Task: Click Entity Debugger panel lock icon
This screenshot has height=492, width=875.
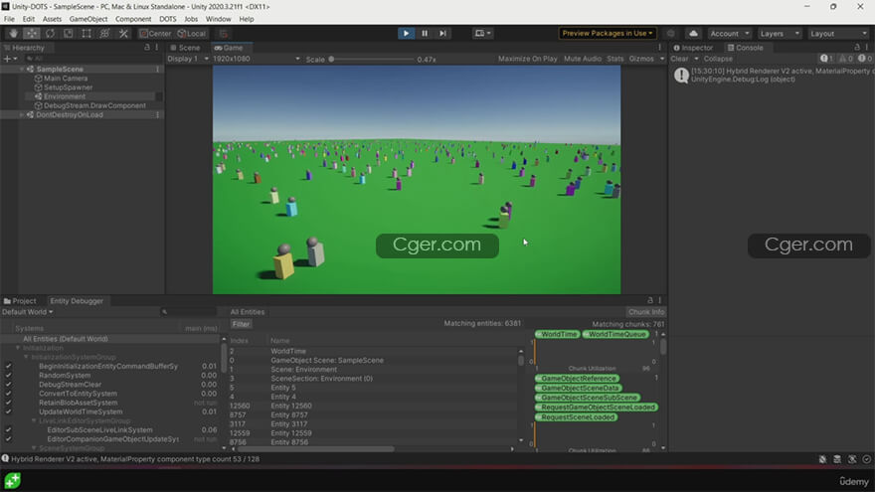Action: 649,300
